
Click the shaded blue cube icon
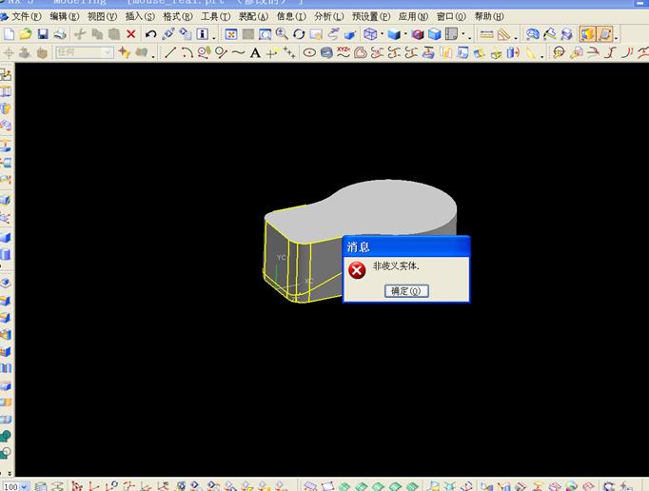pos(394,34)
